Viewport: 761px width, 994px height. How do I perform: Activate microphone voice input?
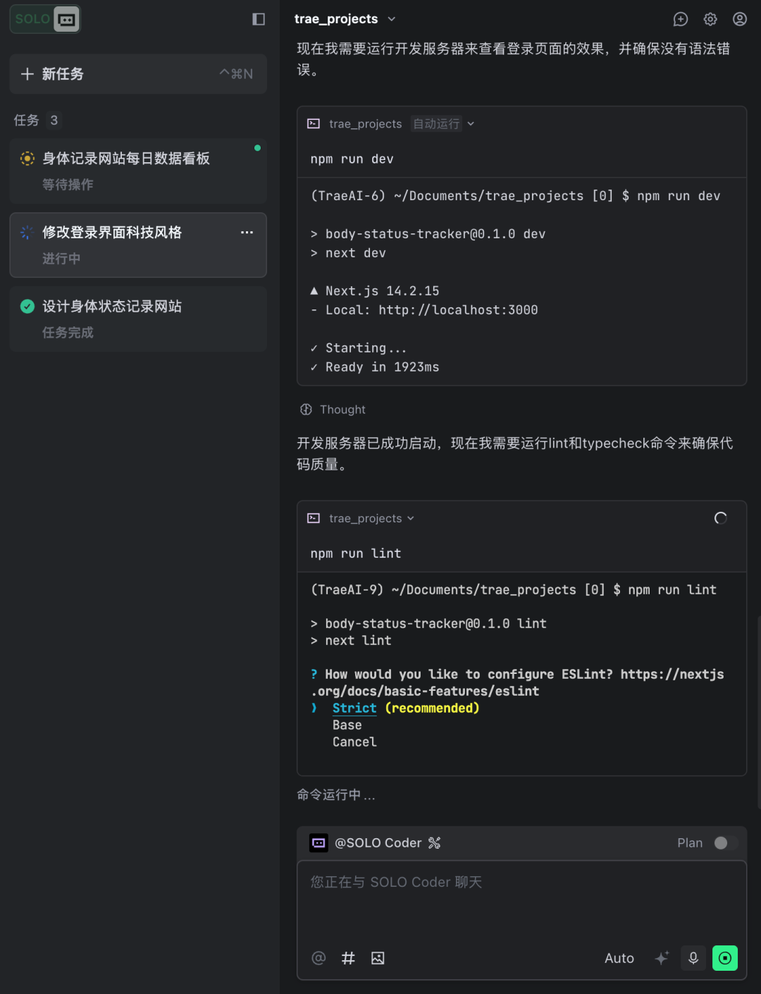693,957
